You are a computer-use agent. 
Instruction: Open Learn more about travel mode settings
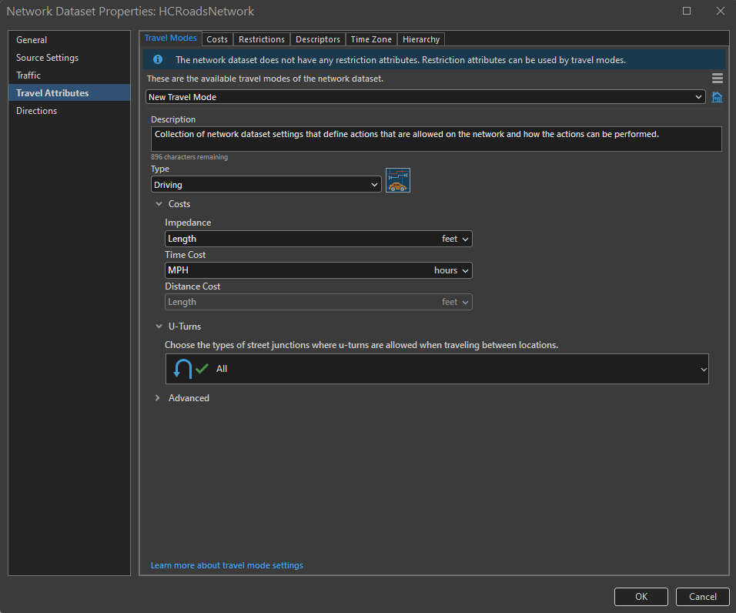pos(226,565)
